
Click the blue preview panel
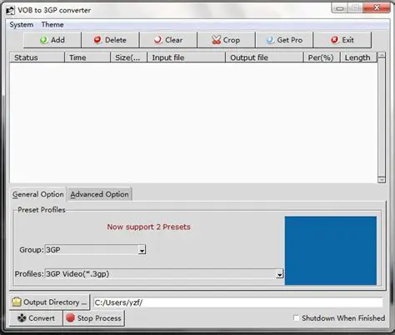coord(331,251)
